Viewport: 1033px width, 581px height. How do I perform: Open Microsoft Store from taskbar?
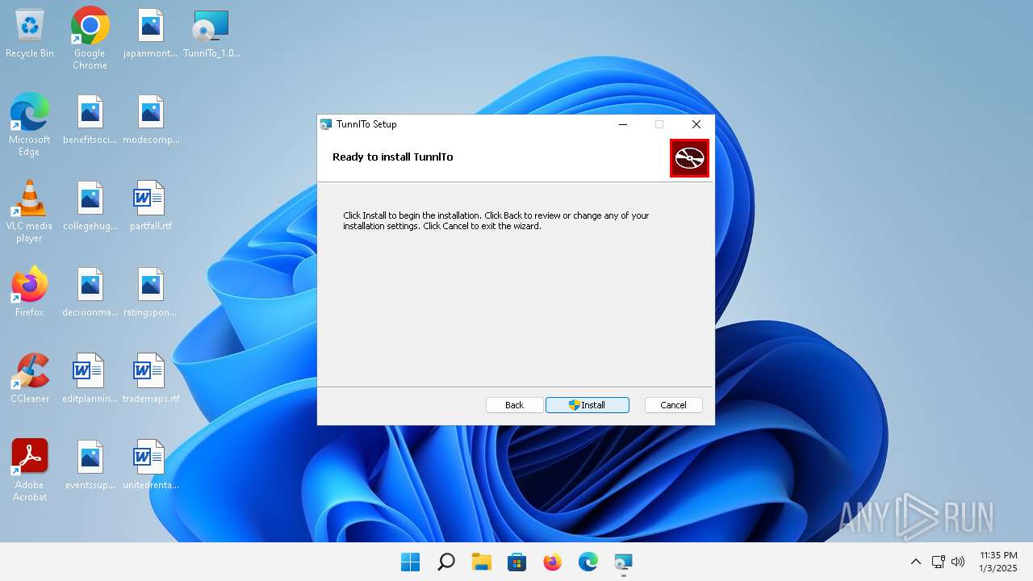click(x=516, y=562)
